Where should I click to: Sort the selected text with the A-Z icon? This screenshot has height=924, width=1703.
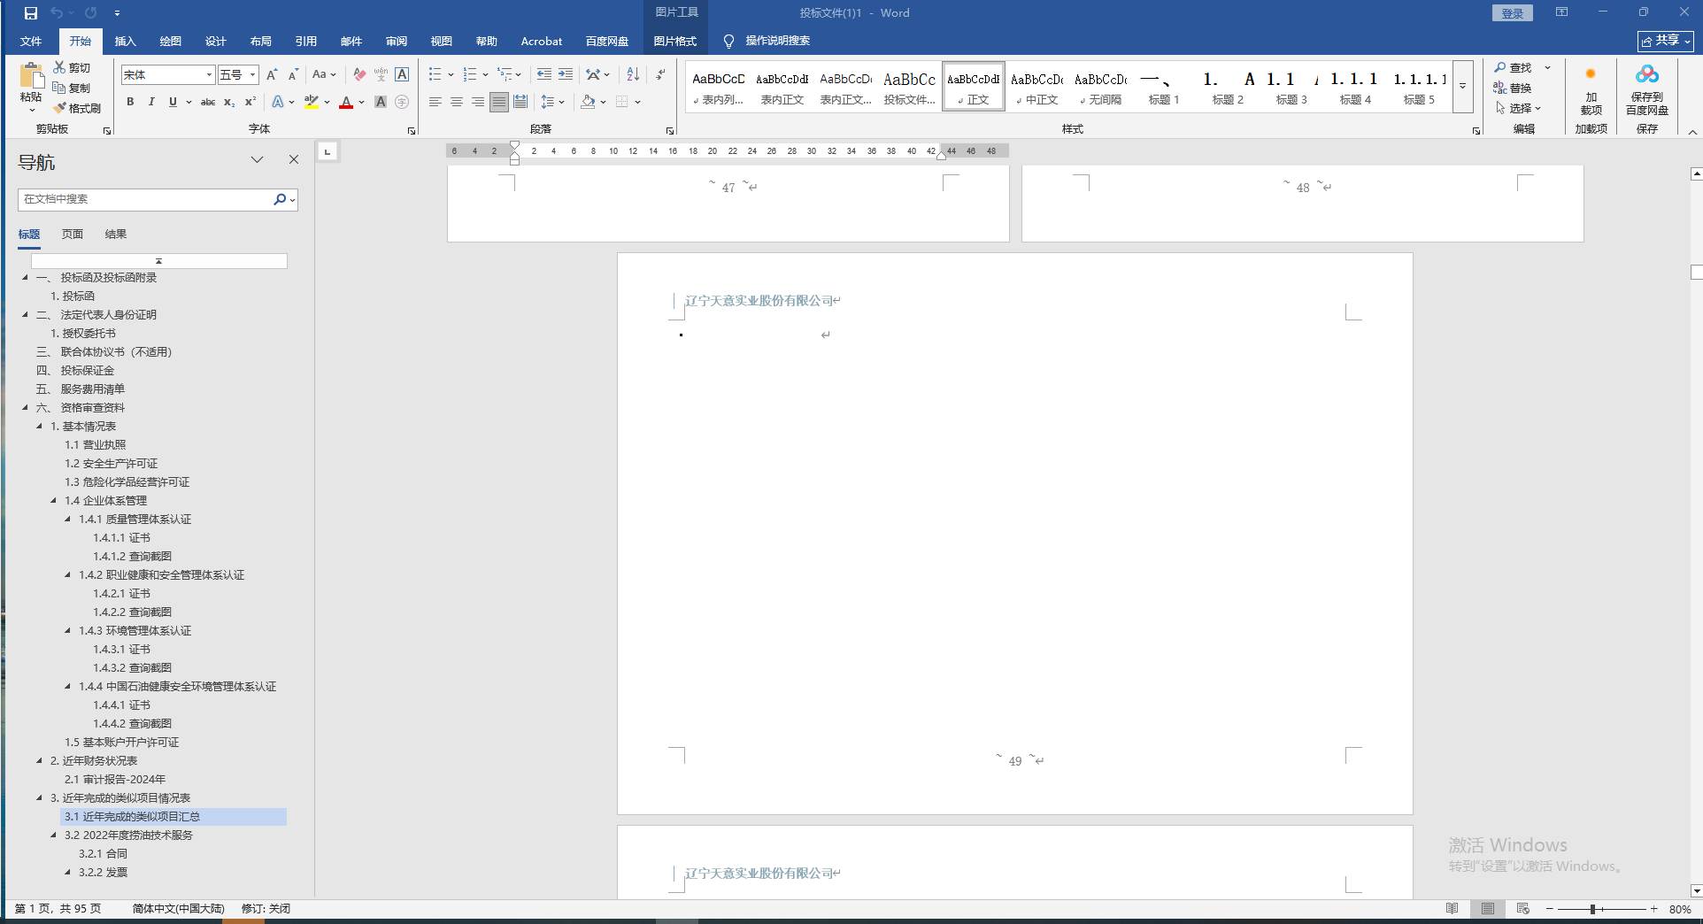pos(633,74)
